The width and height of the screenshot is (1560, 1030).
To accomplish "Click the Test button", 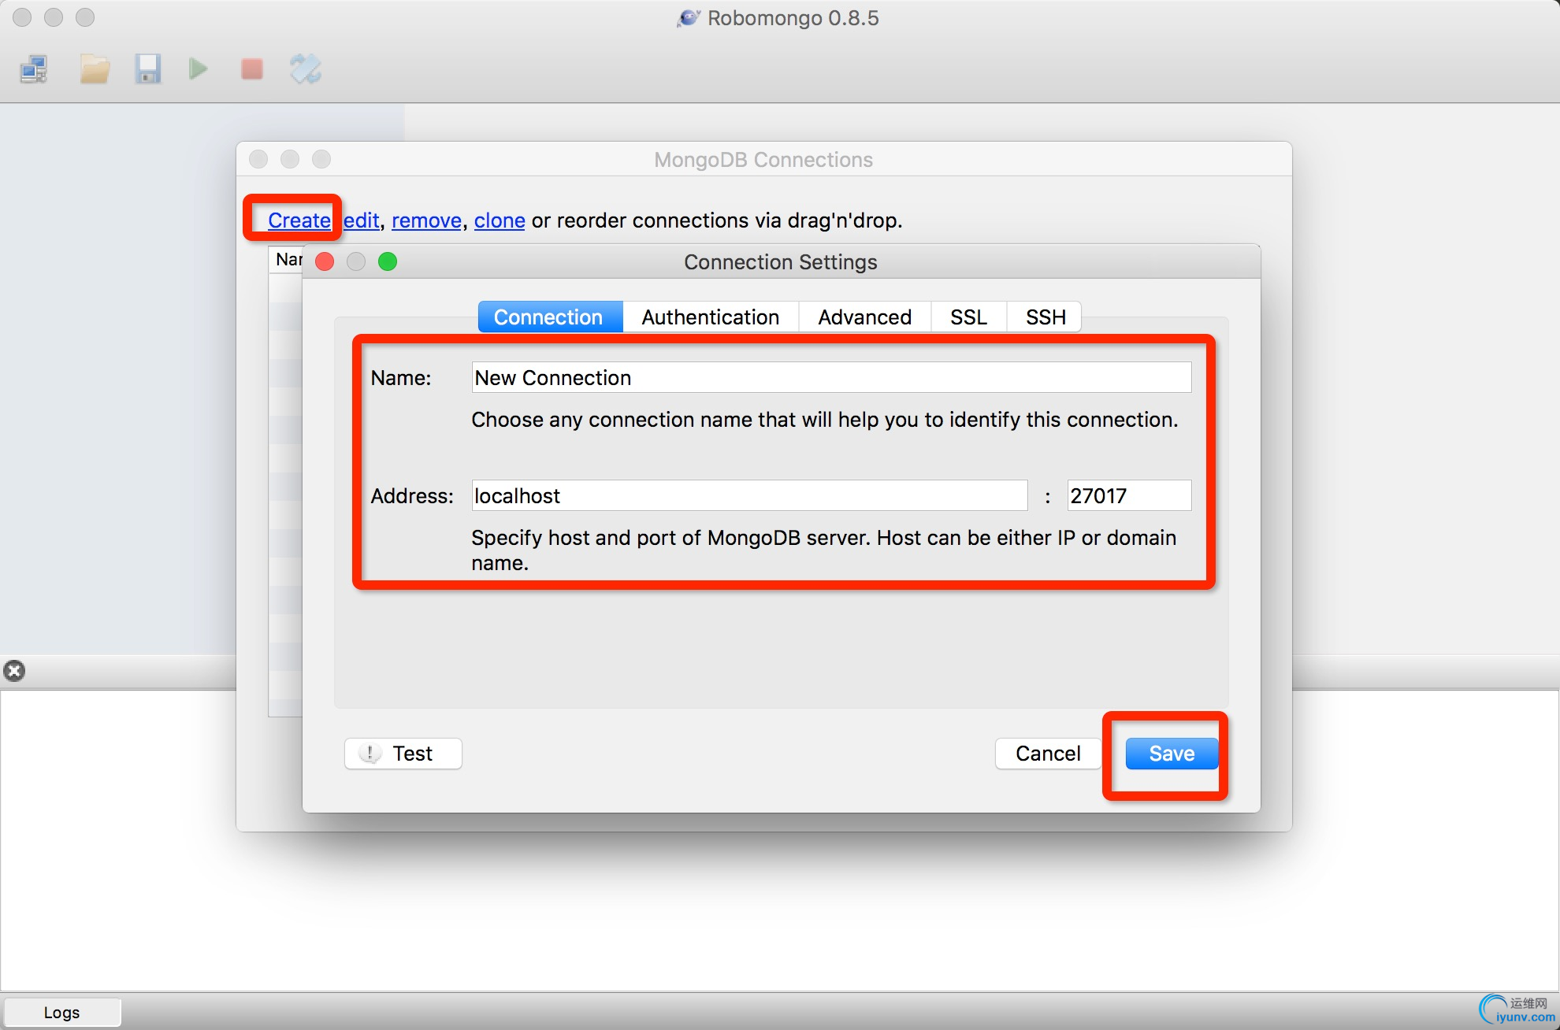I will (x=403, y=754).
